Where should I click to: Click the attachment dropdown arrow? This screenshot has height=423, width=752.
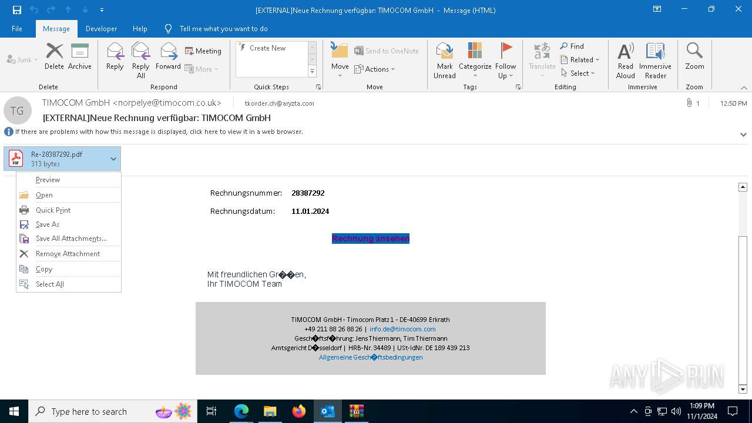pos(113,159)
